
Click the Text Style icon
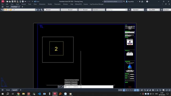(130, 10)
